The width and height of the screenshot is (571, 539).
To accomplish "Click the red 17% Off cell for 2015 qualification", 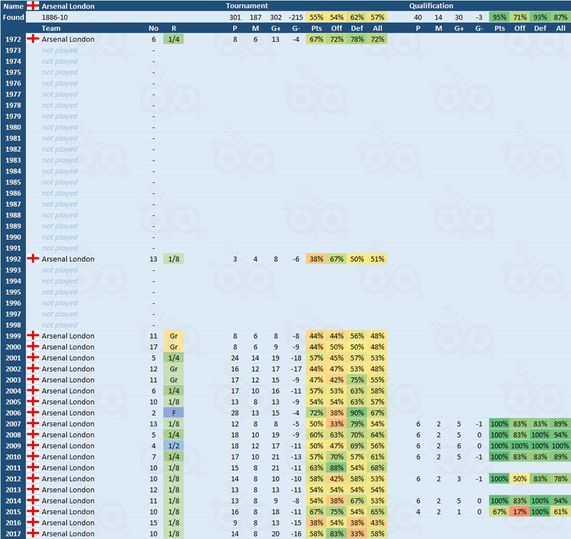I will pyautogui.click(x=520, y=512).
